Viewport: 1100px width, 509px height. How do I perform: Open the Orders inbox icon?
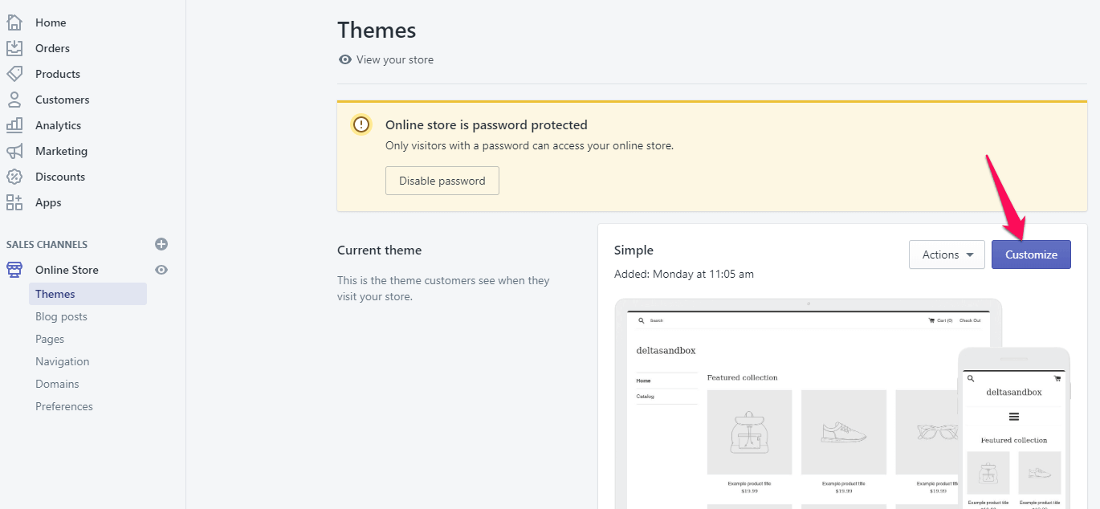(x=14, y=48)
